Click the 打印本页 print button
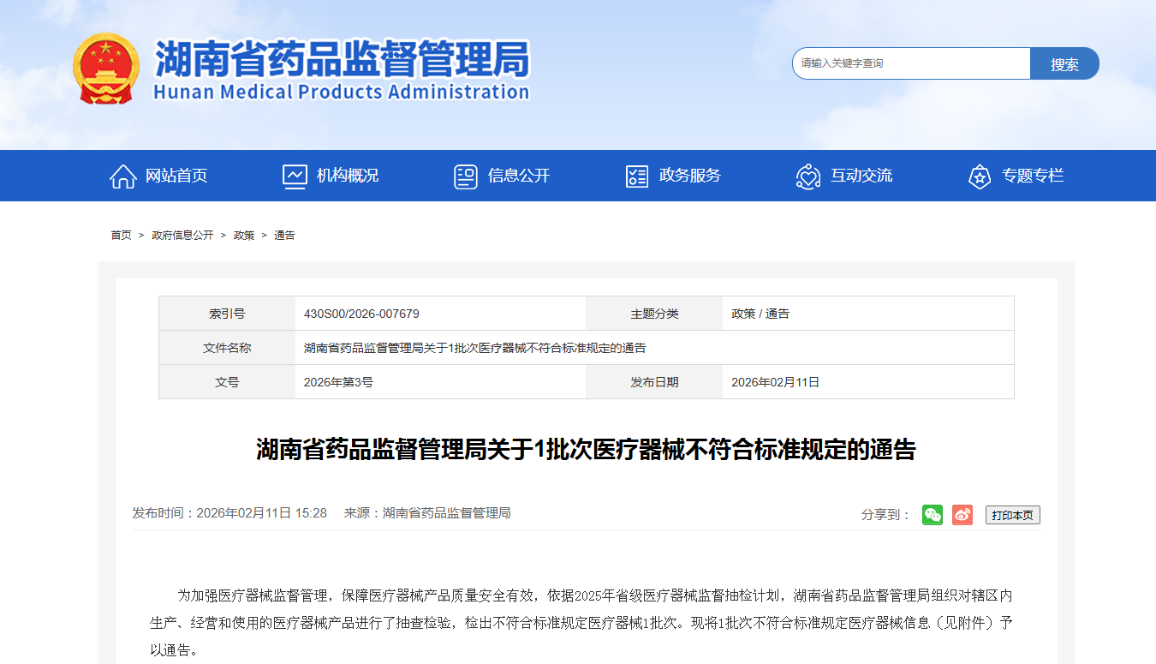This screenshot has height=664, width=1156. pos(1012,515)
